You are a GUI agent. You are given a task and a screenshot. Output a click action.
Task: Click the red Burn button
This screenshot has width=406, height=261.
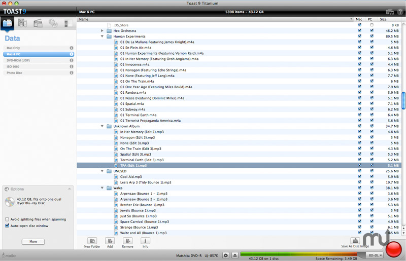point(394,249)
